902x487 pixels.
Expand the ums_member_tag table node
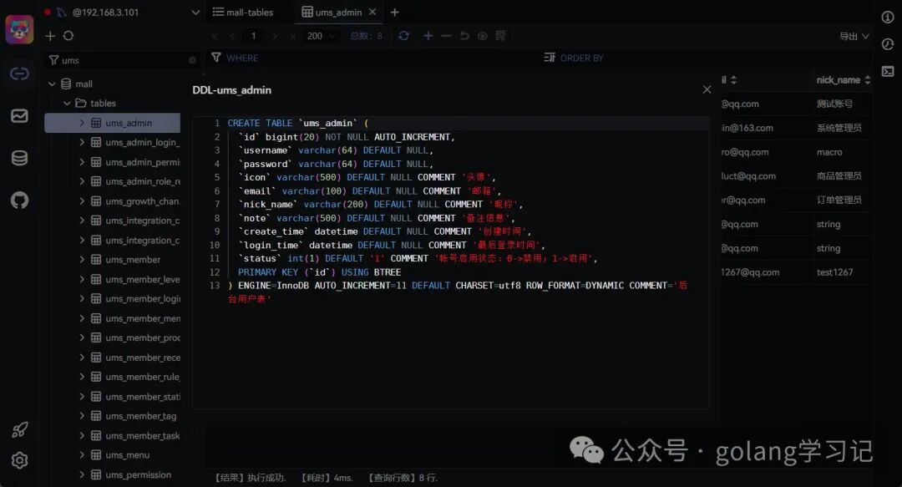tap(82, 416)
